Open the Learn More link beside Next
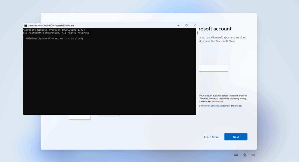This screenshot has width=299, height=162. 211,137
